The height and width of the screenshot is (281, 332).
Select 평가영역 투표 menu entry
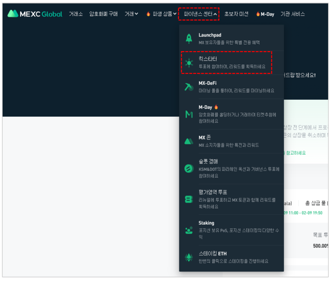(x=231, y=199)
